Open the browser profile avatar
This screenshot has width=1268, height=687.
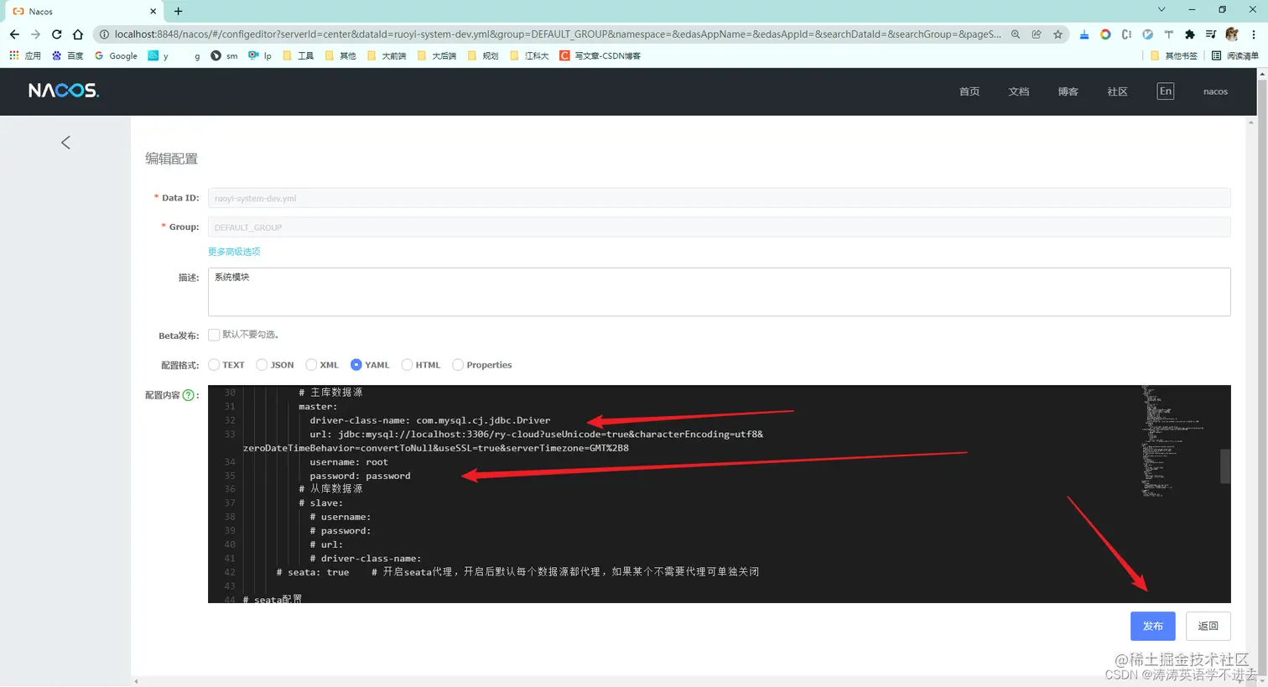(x=1232, y=34)
